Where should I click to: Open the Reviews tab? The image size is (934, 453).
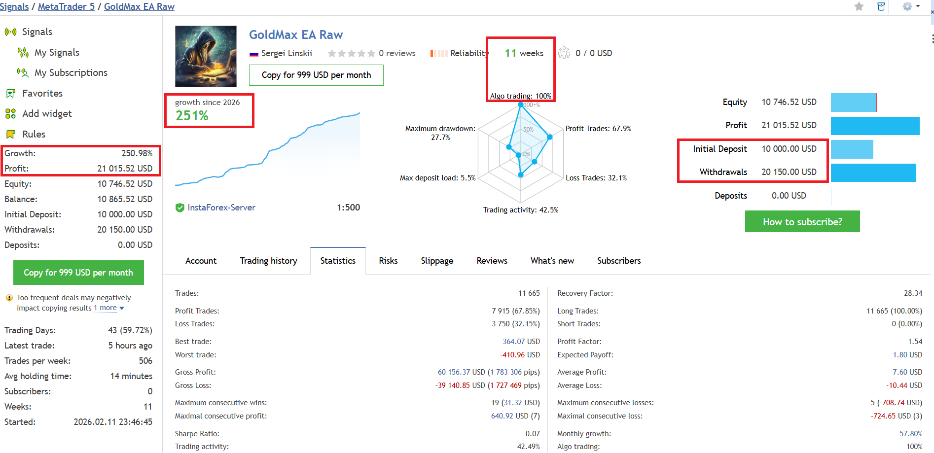(492, 261)
